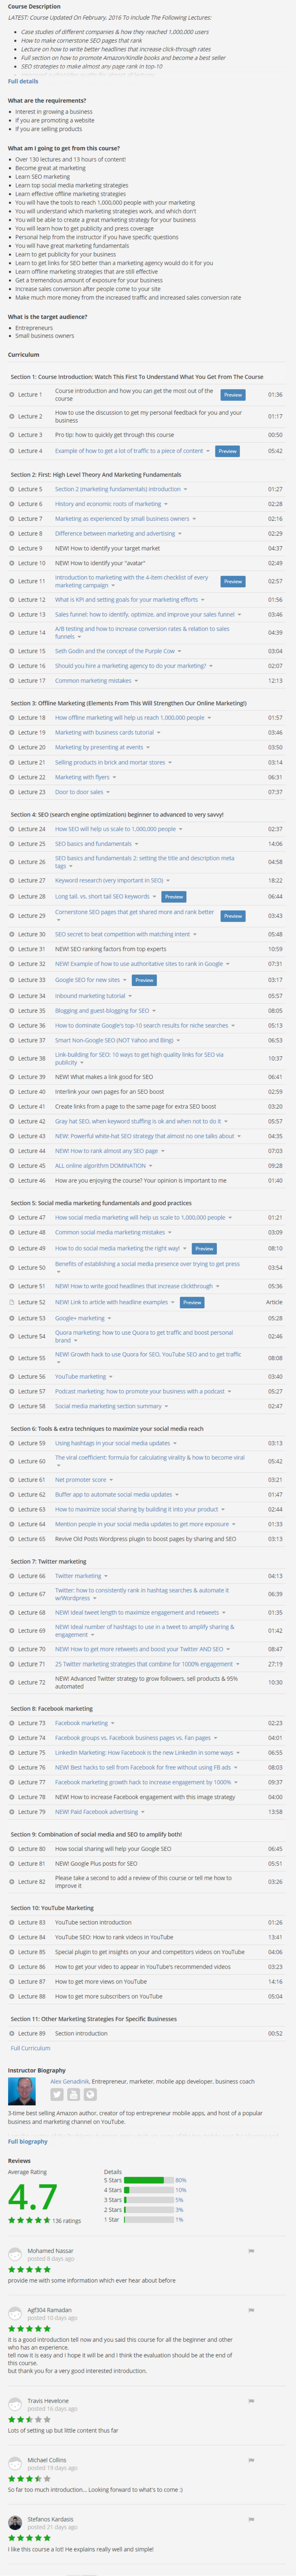Click the play icon beside Lecture 80
Viewport: 296px width, 2576px height.
[11, 1849]
